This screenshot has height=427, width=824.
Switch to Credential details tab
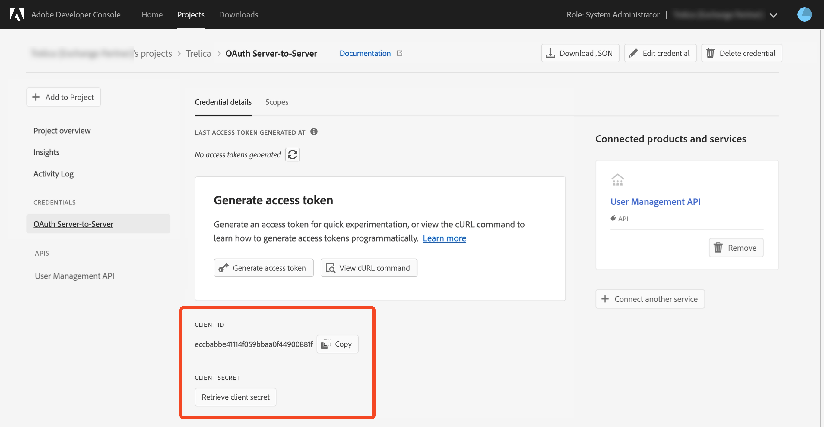(223, 102)
